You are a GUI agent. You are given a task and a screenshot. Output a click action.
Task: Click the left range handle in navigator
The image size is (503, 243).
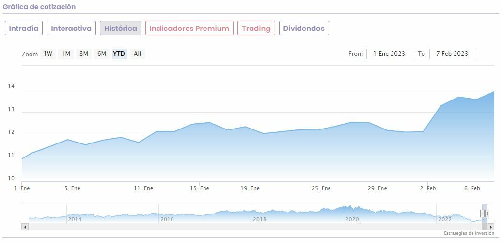(483, 213)
